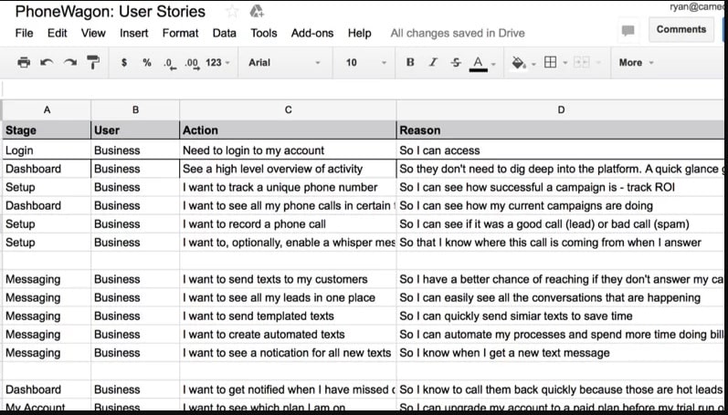
Task: Select cell So I know when I get a new text message
Action: (561, 353)
